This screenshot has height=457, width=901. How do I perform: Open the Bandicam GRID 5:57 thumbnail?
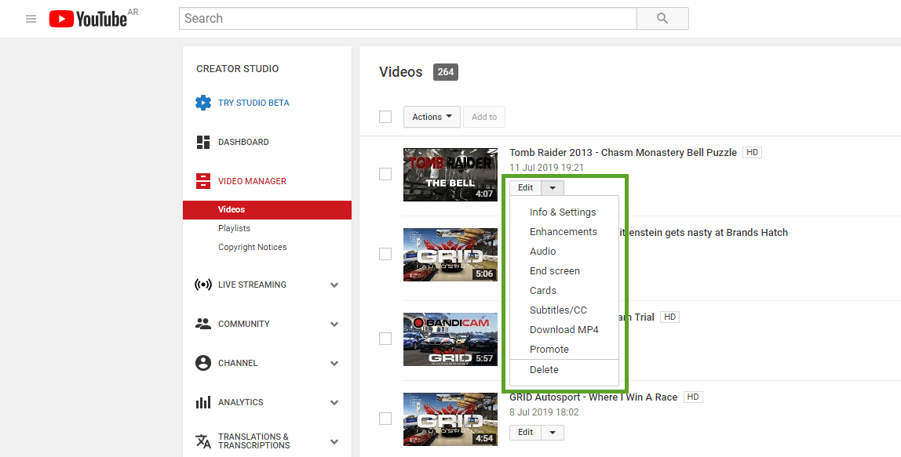pos(450,339)
